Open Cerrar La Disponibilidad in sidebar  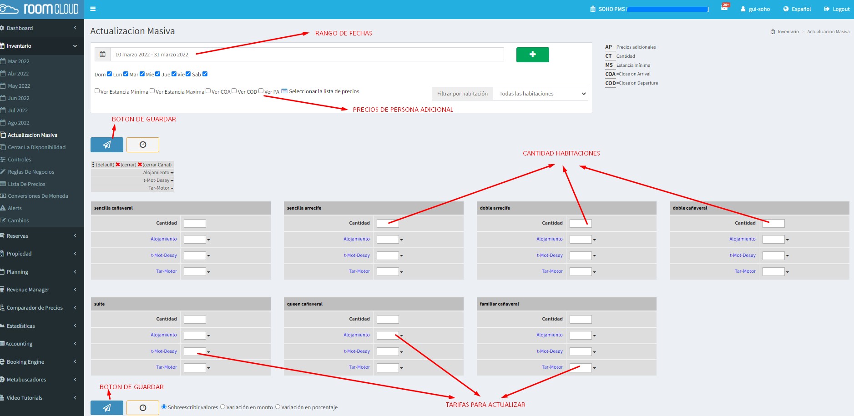[36, 147]
